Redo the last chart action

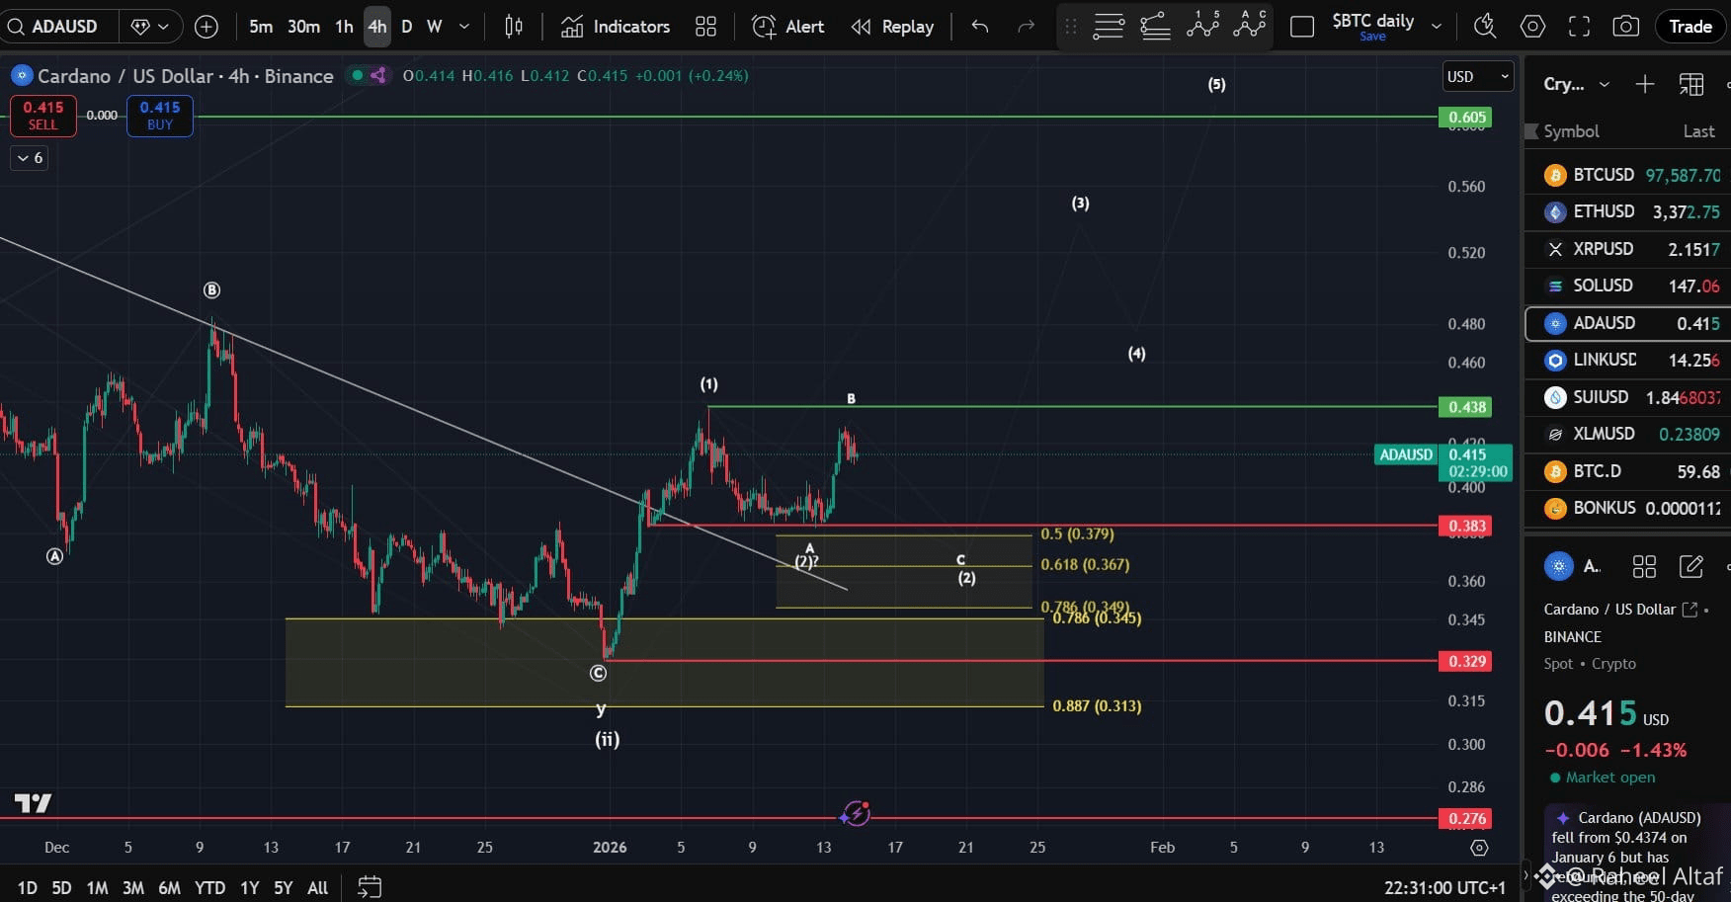click(x=1027, y=27)
